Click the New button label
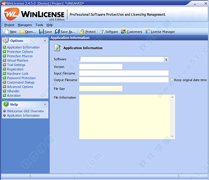The image size is (209, 180). click(13, 32)
